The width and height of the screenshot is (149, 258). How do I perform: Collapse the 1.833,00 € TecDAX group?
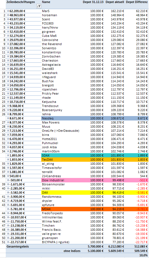tap(8, 160)
